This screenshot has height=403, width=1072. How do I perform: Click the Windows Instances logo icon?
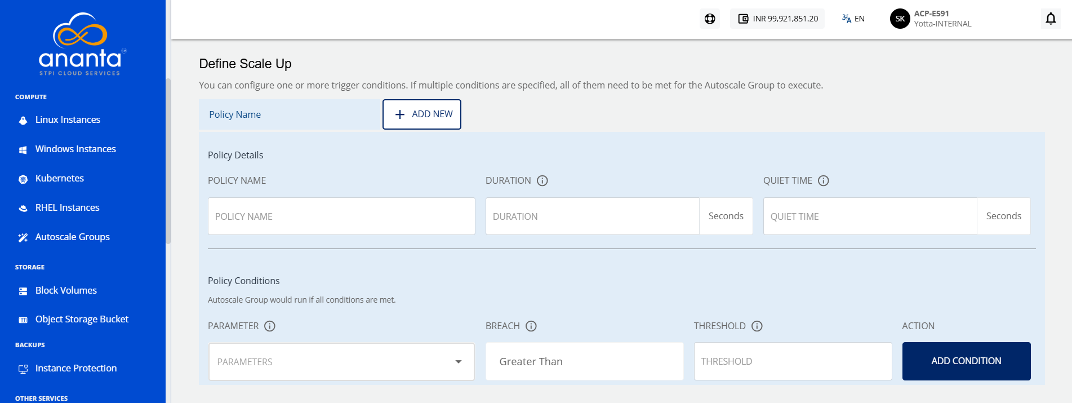pos(23,149)
